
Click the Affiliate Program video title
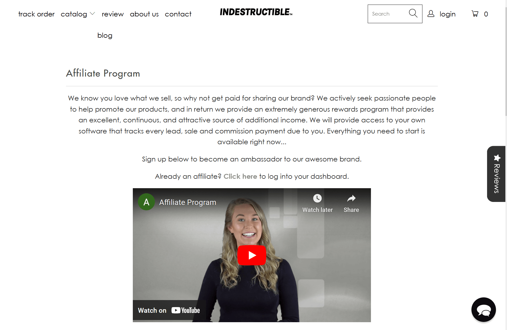tap(187, 202)
